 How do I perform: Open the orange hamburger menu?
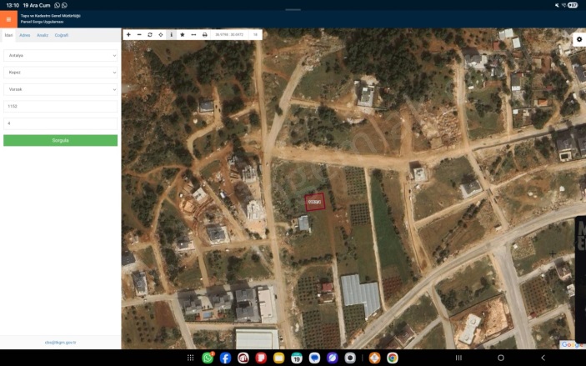8,19
